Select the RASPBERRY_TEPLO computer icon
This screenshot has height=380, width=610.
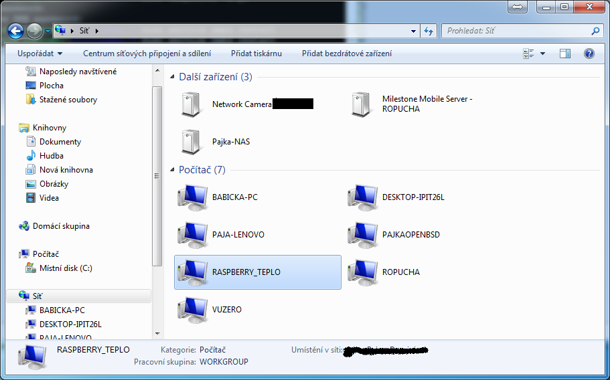[193, 272]
